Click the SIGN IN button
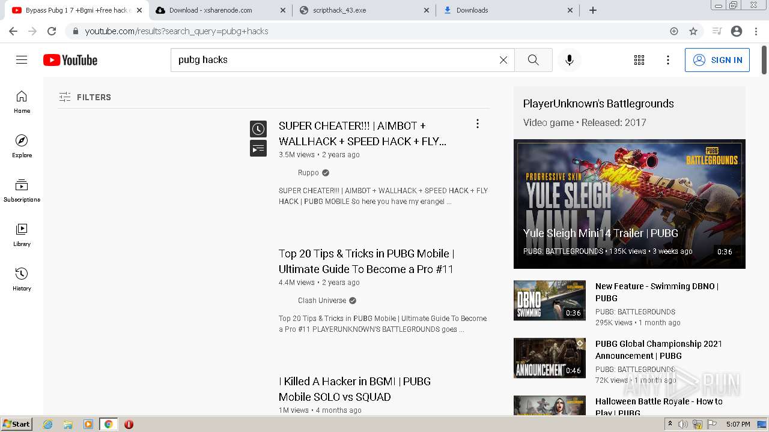This screenshot has width=769, height=432. click(717, 60)
